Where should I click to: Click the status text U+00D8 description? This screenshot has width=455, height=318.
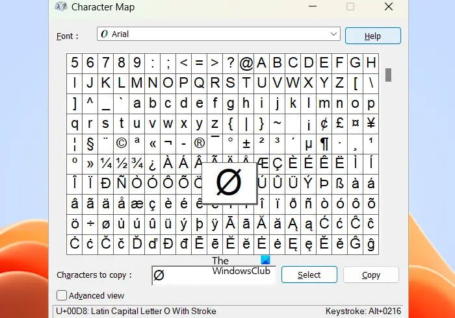136,311
